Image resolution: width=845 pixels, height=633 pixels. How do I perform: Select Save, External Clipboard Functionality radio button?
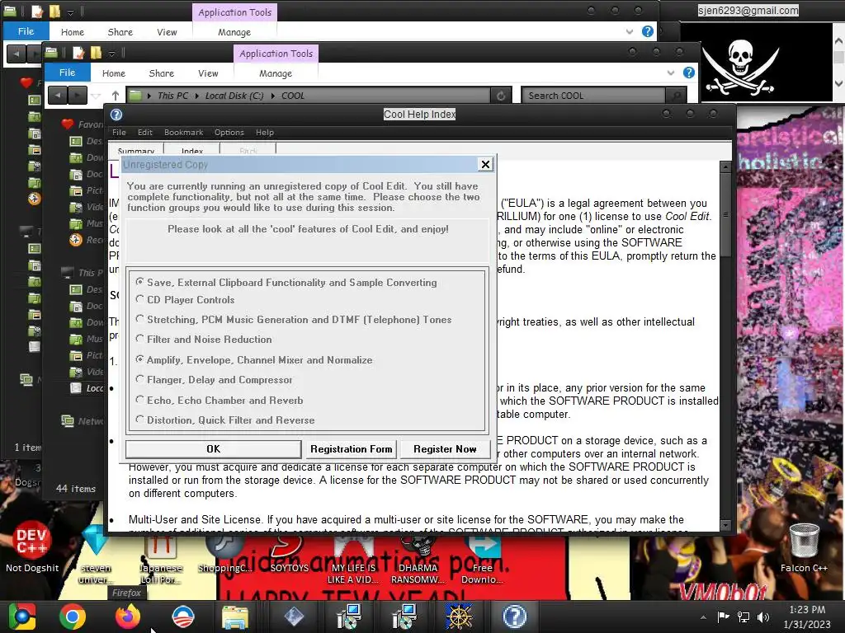pyautogui.click(x=140, y=282)
